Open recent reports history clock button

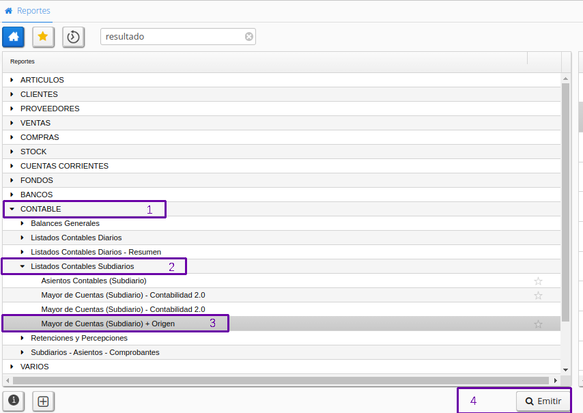point(73,37)
